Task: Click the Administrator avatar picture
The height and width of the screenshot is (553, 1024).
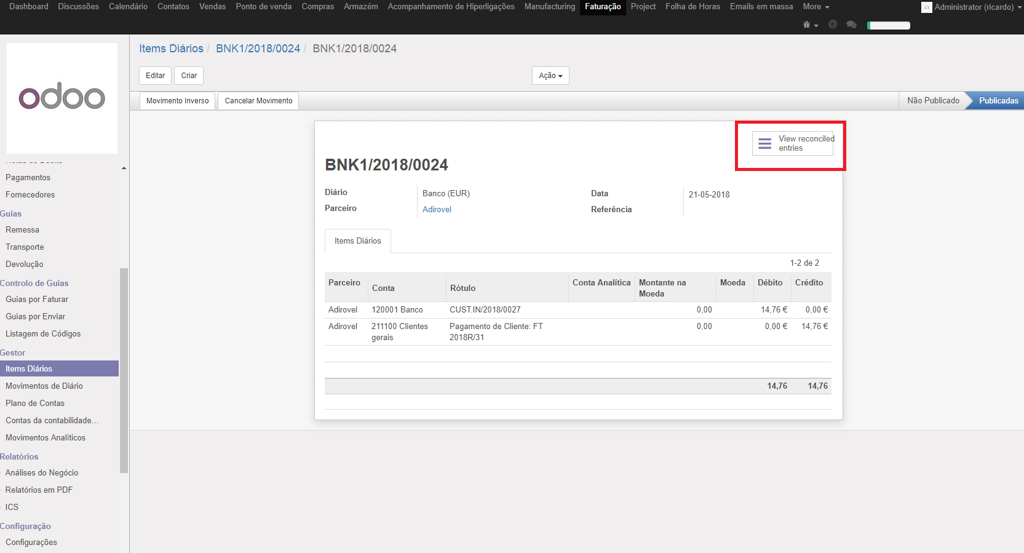Action: 926,7
